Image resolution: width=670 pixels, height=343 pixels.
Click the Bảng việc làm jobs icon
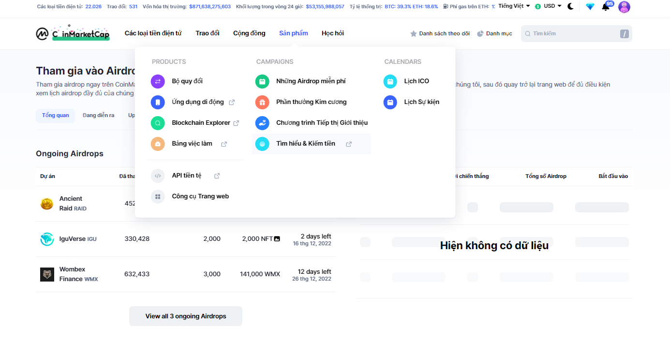click(x=158, y=144)
